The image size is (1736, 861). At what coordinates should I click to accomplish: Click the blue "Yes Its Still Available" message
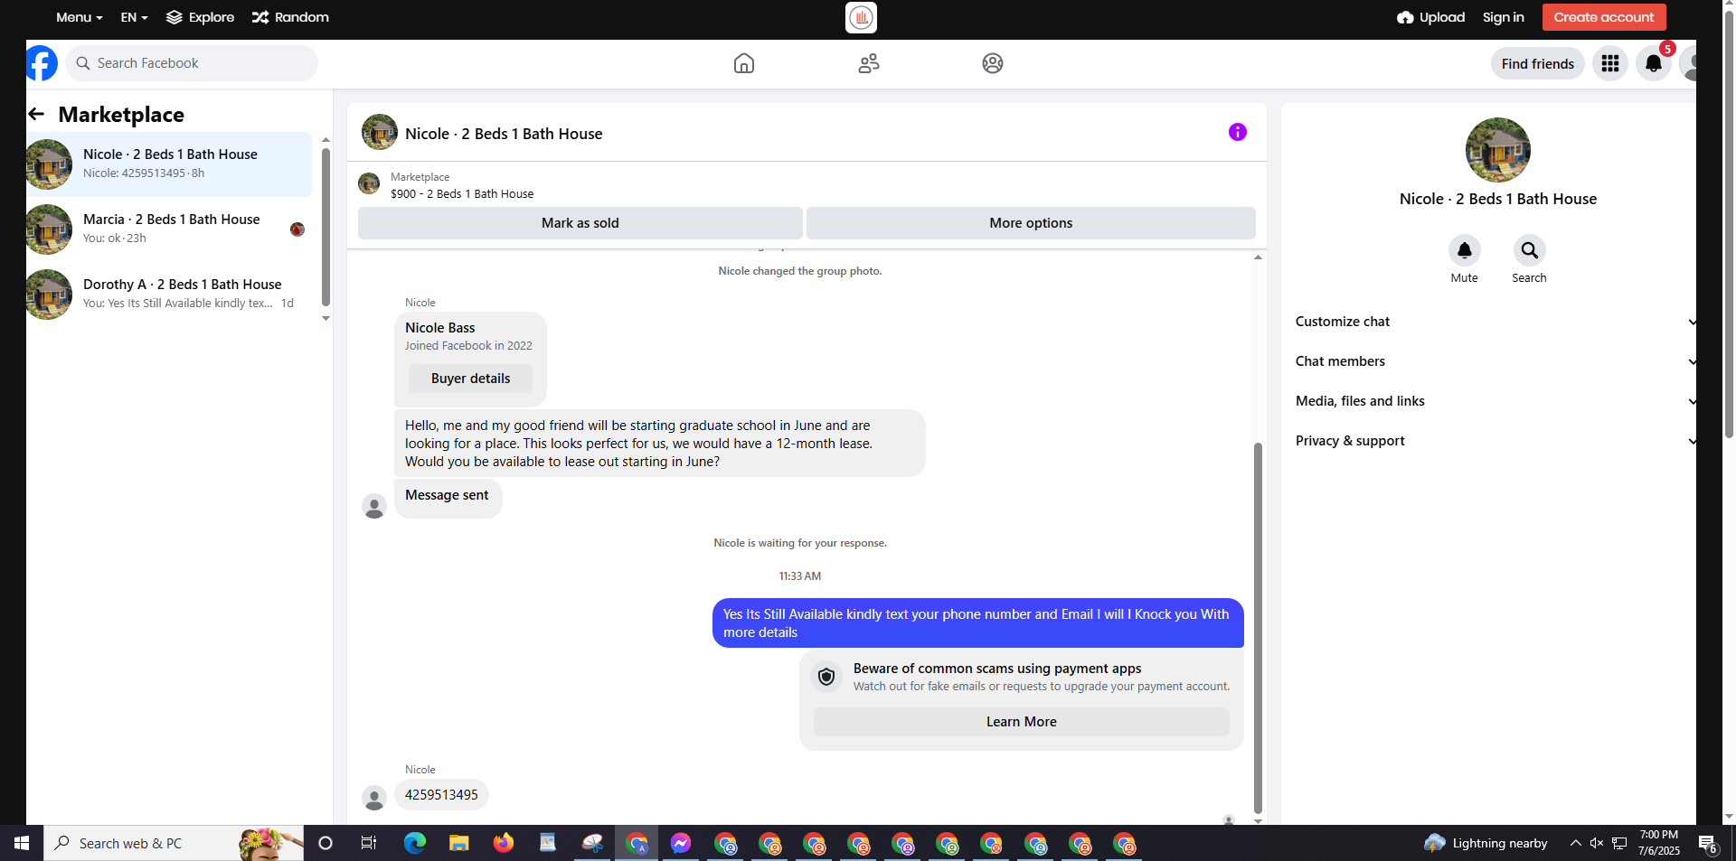point(978,623)
